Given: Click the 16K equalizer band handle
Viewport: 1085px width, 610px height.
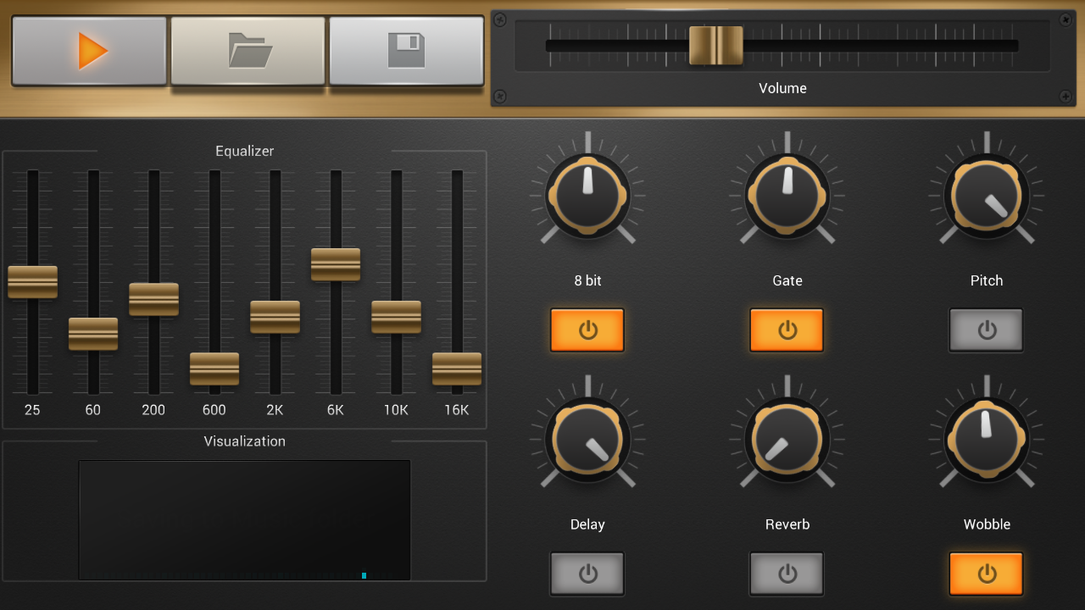Looking at the screenshot, I should pyautogui.click(x=457, y=369).
